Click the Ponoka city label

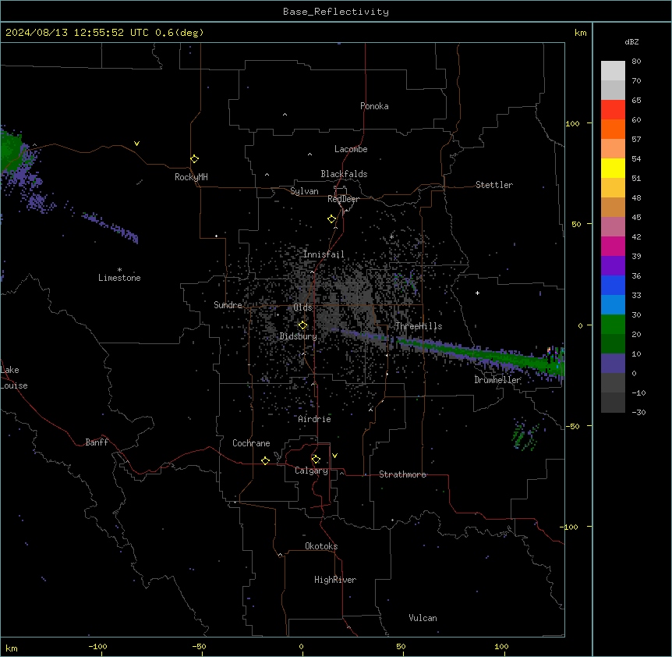click(x=374, y=106)
